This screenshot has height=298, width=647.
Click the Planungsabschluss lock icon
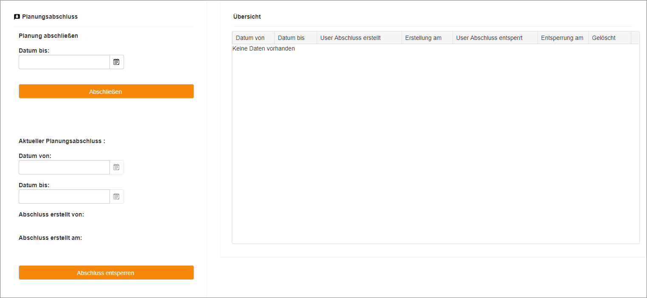click(17, 17)
